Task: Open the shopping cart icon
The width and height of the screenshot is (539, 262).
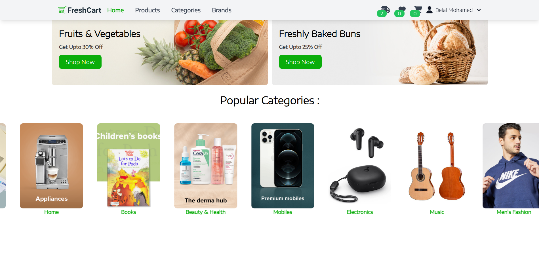Action: (418, 9)
